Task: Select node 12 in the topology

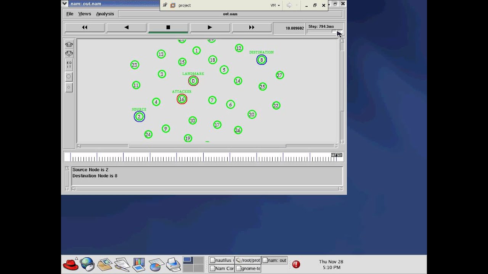Action: [239, 48]
